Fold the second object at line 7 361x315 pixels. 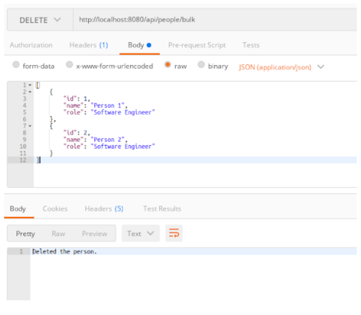(30, 126)
